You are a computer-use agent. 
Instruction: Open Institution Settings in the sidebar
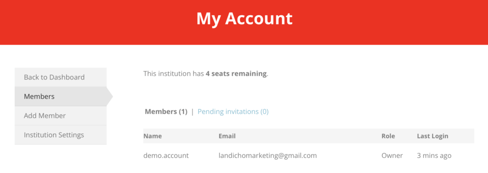pos(61,135)
